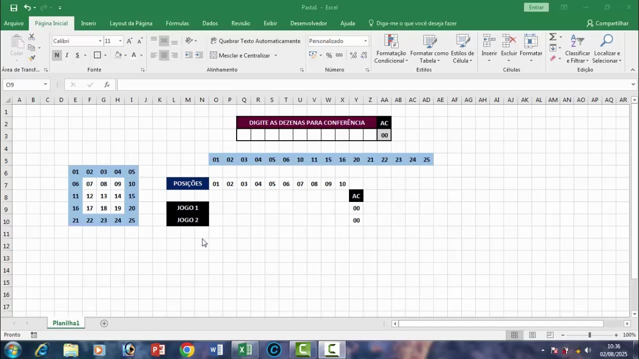
Task: Open text orientation options
Action: click(190, 41)
